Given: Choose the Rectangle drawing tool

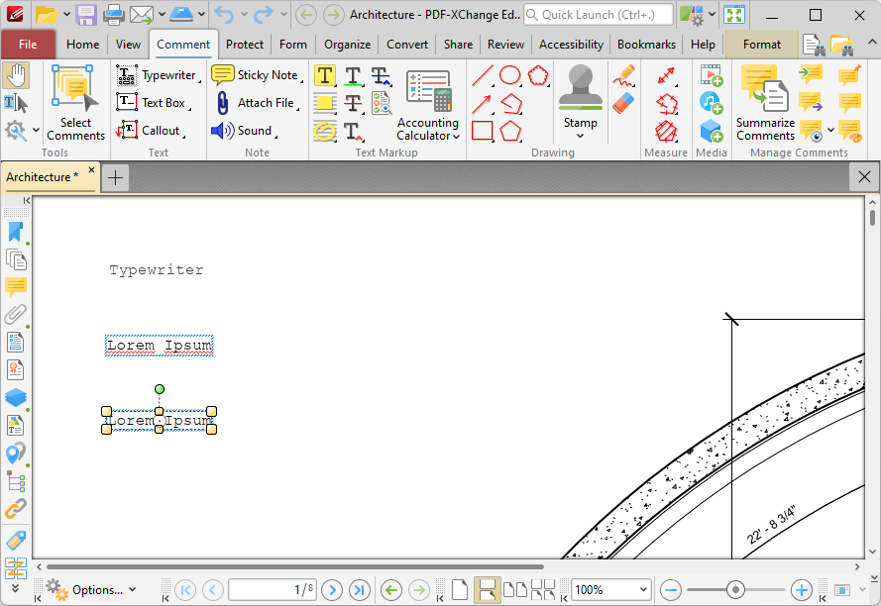Looking at the screenshot, I should pyautogui.click(x=483, y=131).
